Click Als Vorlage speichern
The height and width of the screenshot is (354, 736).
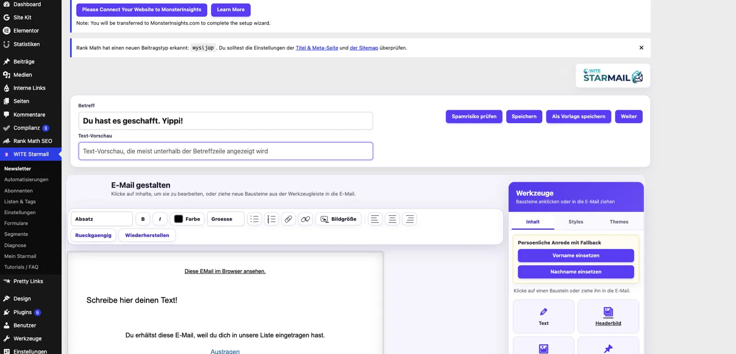579,116
